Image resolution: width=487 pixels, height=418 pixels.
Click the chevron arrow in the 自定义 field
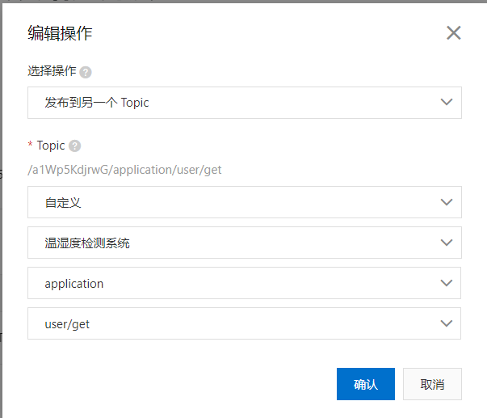(446, 202)
